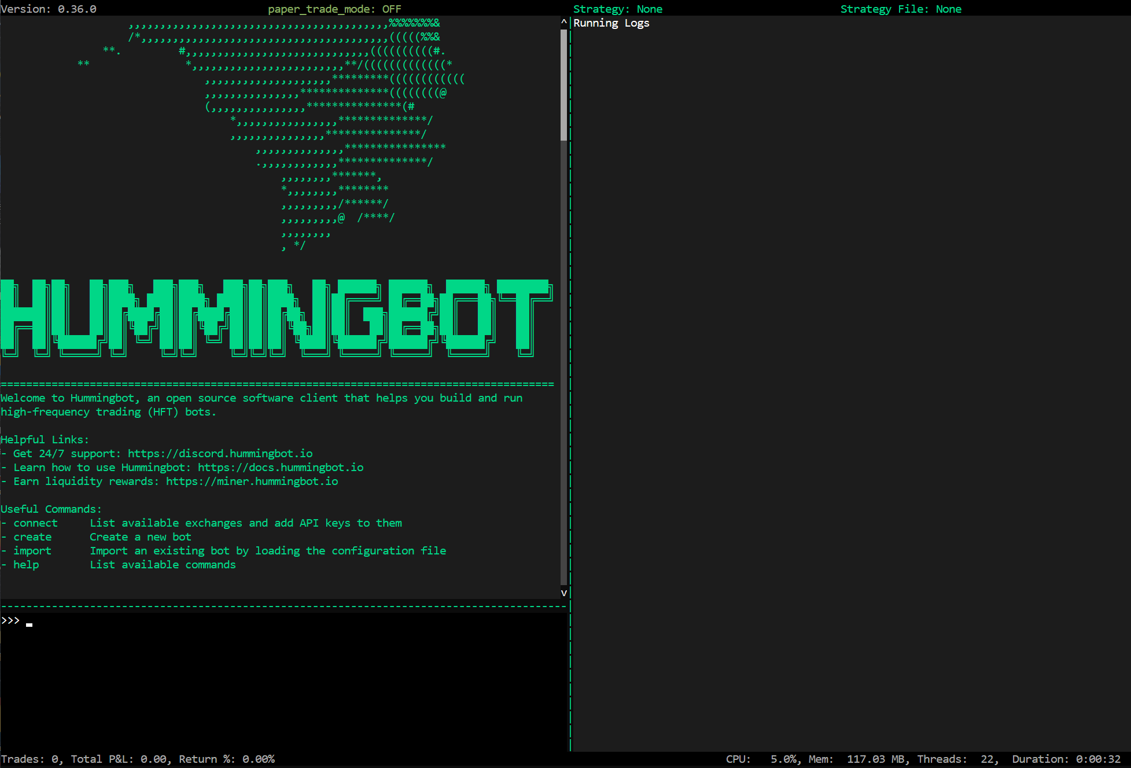1131x768 pixels.
Task: Open the discord.hummingbot.io support link
Action: 220,453
